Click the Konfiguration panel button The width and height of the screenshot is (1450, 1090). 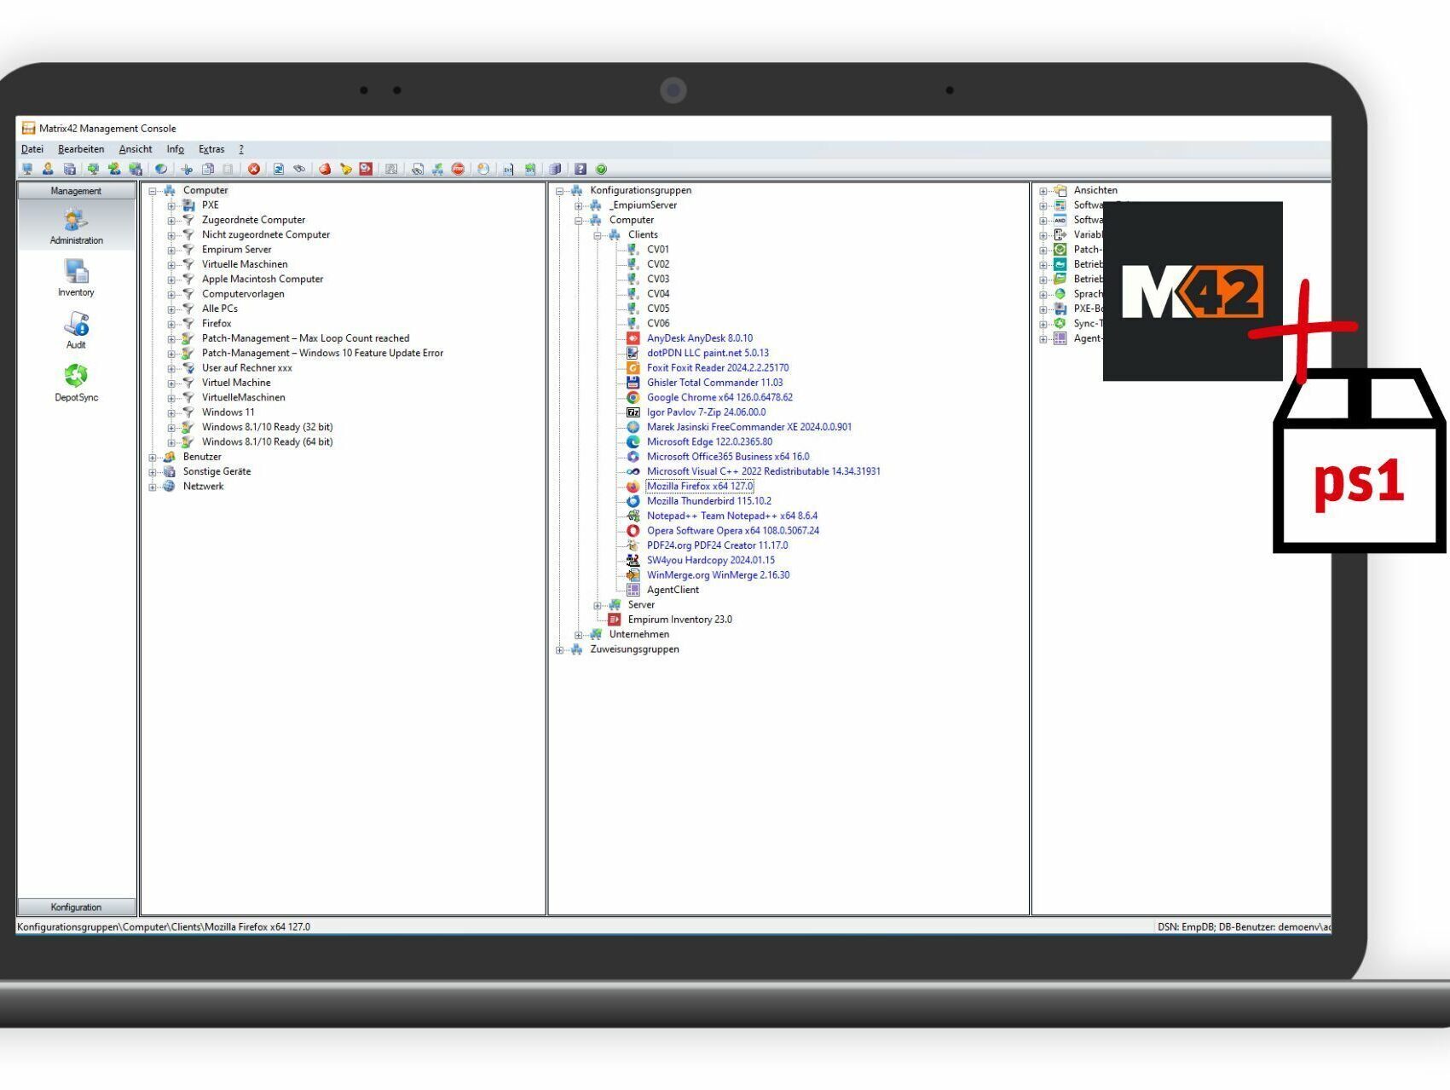[x=76, y=907]
